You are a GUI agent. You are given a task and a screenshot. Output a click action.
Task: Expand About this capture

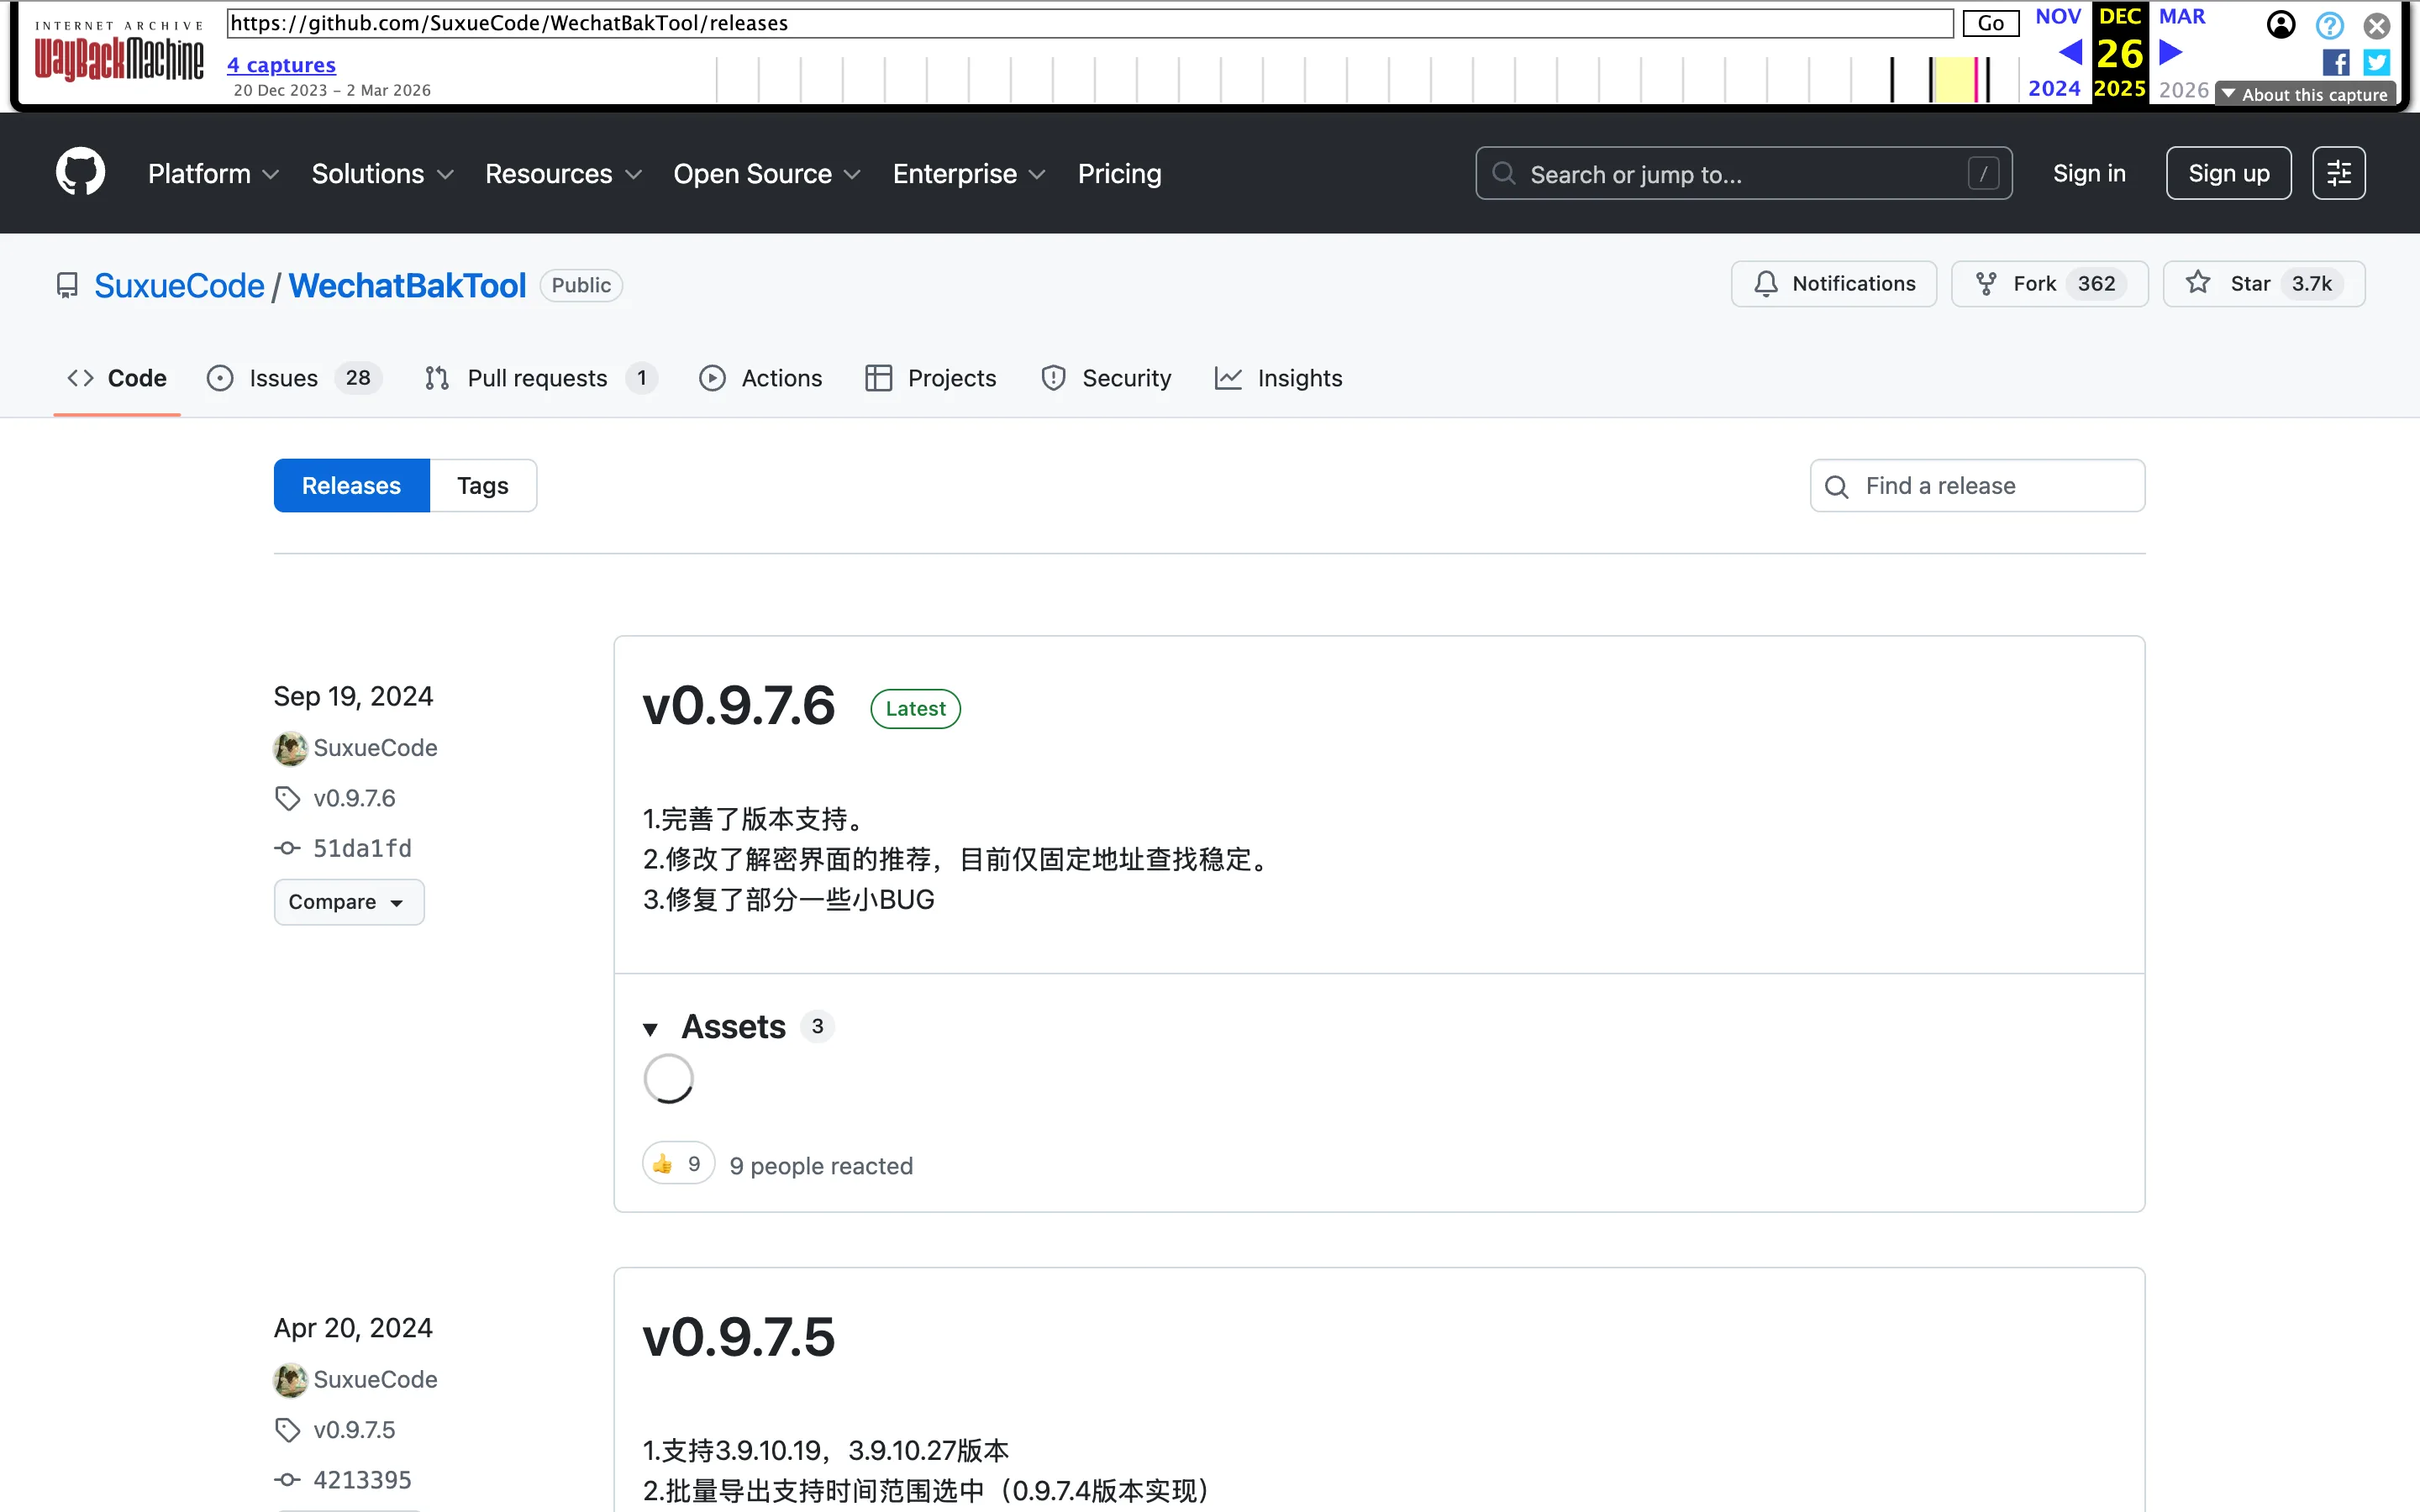(2306, 94)
